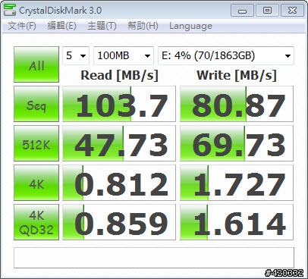Select the 4K write value 1.727
Screen dimensions: 308x279
(x=237, y=183)
